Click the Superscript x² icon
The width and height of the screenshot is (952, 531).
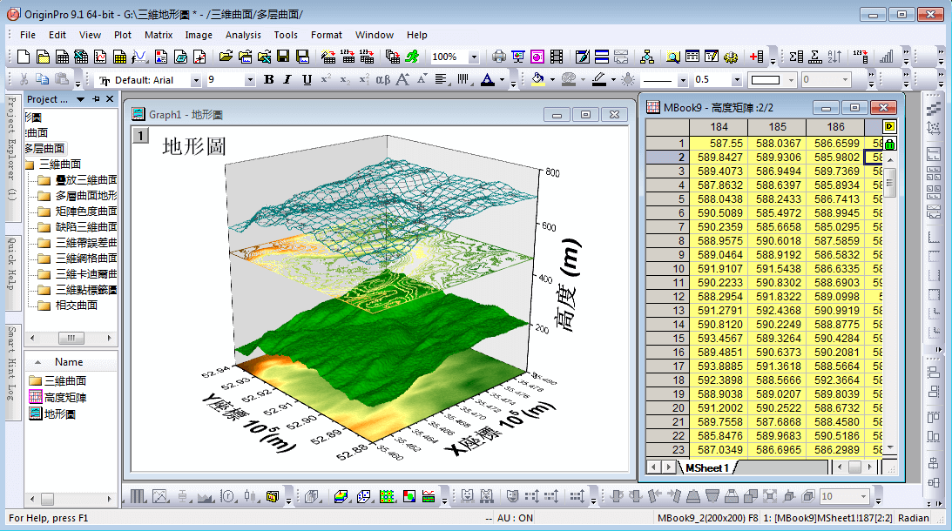point(325,80)
